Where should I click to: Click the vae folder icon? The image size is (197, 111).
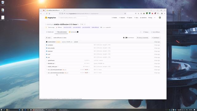tap(46, 57)
